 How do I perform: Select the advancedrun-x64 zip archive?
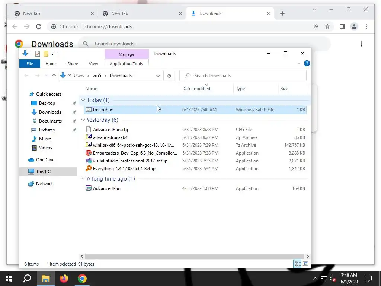coord(195,137)
